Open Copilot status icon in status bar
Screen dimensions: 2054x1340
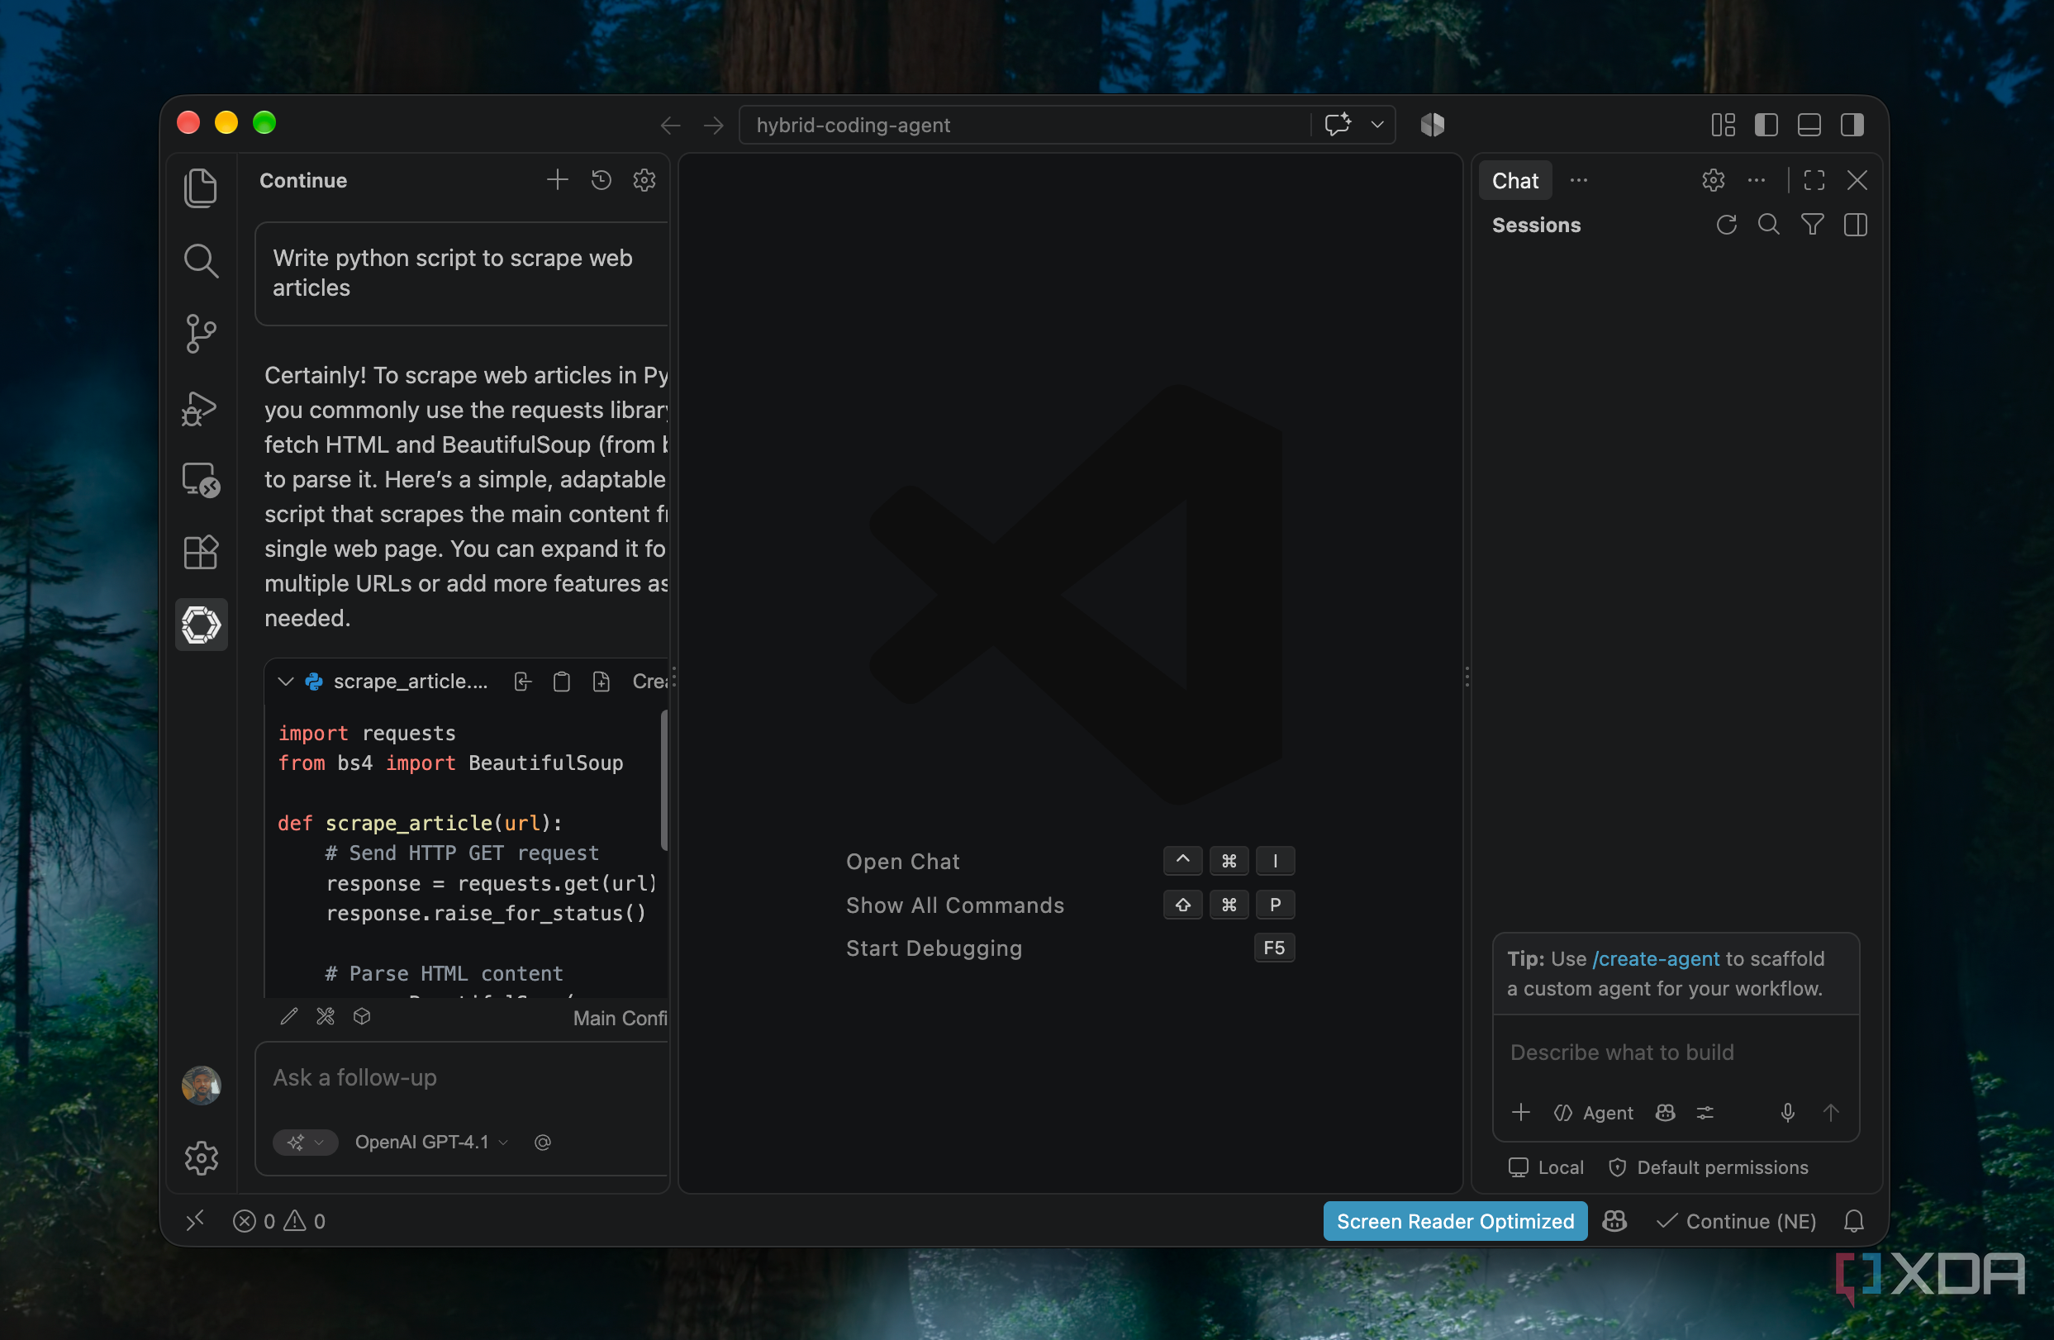[x=1614, y=1221]
